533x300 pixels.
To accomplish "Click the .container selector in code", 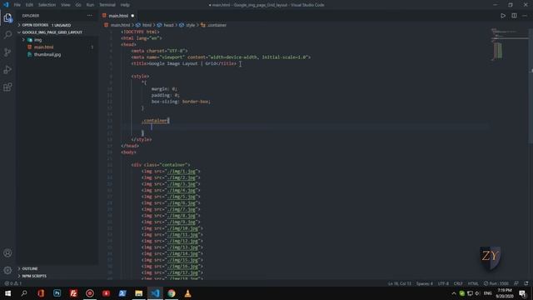I will pos(156,120).
